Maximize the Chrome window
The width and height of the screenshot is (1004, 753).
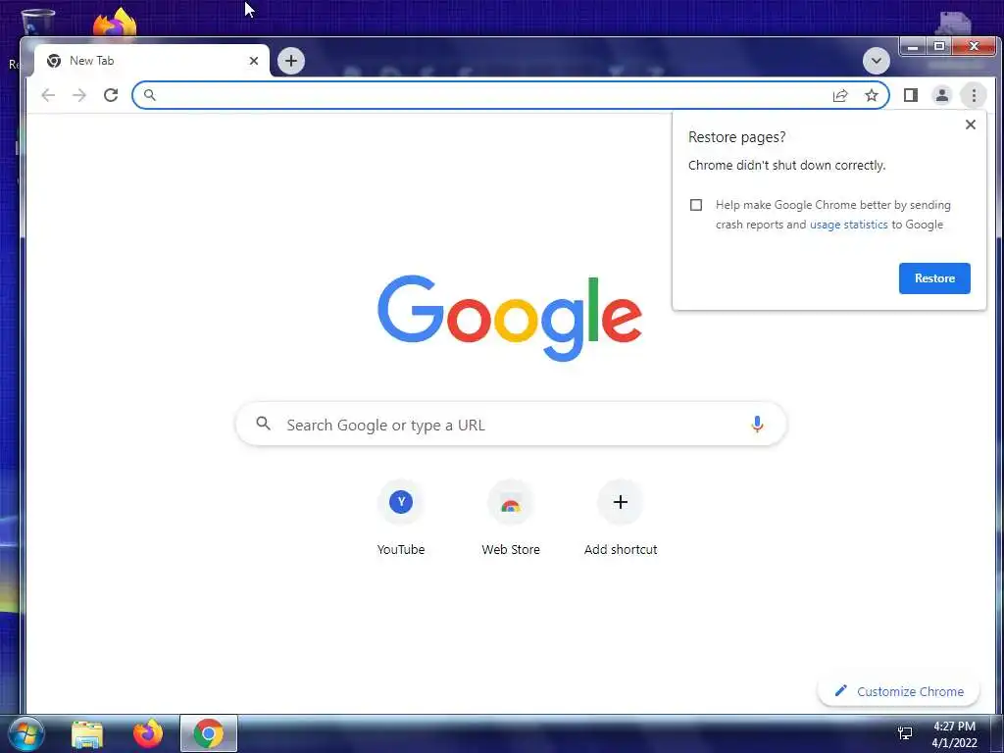939,46
